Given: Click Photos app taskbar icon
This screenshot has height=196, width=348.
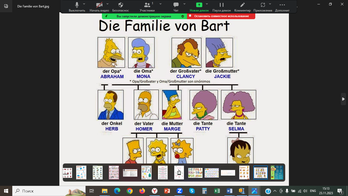Looking at the screenshot, I should pyautogui.click(x=254, y=191).
